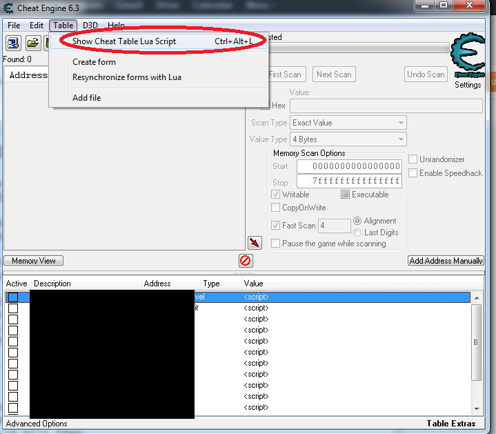Click the partially hidden First Scan button
This screenshot has height=434, width=496.
(287, 75)
